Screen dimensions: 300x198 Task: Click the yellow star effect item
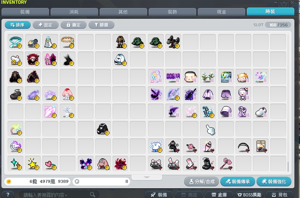coord(32,164)
